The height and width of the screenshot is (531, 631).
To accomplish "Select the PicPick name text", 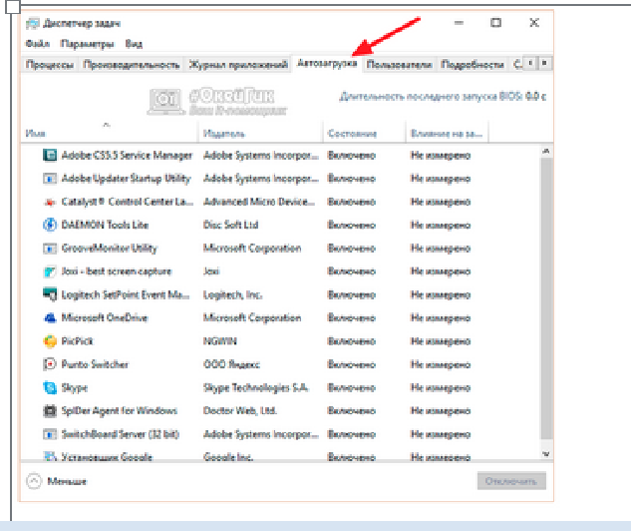I will (x=78, y=341).
